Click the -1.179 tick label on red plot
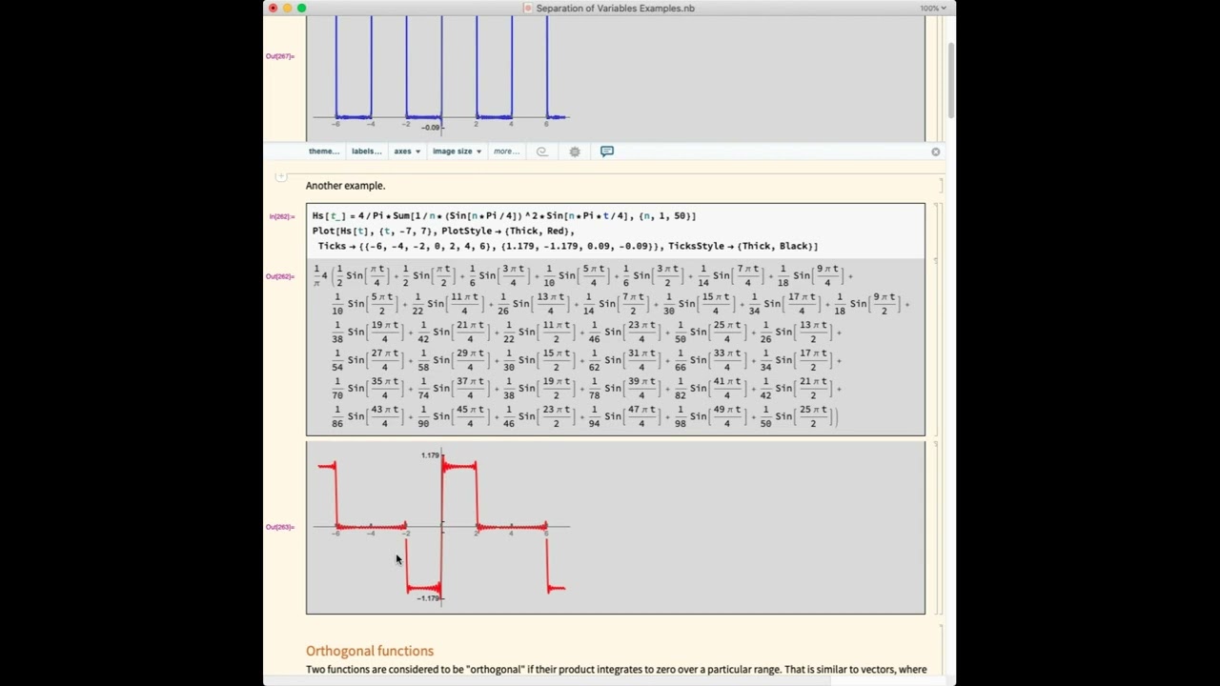The width and height of the screenshot is (1220, 686). pyautogui.click(x=428, y=598)
